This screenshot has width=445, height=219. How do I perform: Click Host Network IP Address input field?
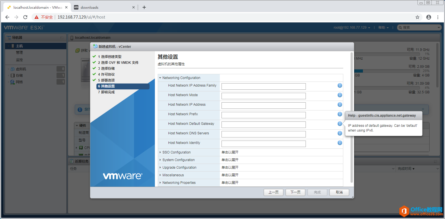[264, 105]
